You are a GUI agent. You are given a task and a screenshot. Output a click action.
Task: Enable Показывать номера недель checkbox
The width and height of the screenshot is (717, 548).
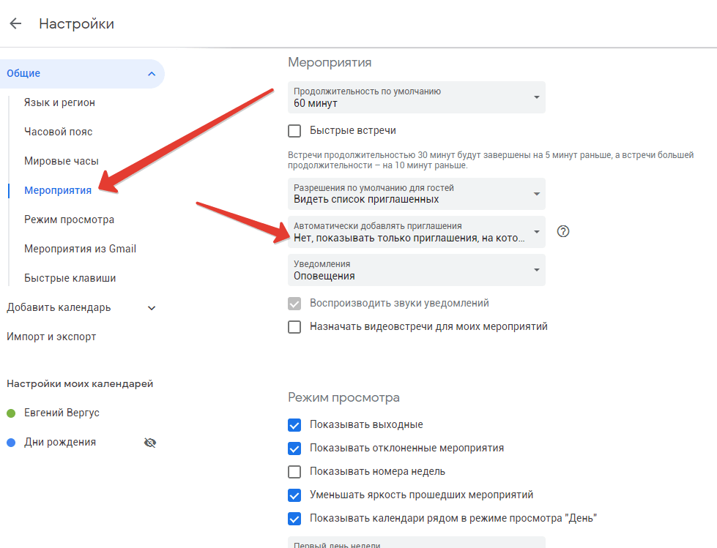click(x=294, y=472)
